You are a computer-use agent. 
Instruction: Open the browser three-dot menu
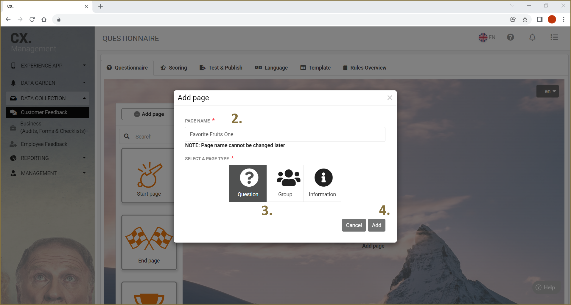point(564,19)
